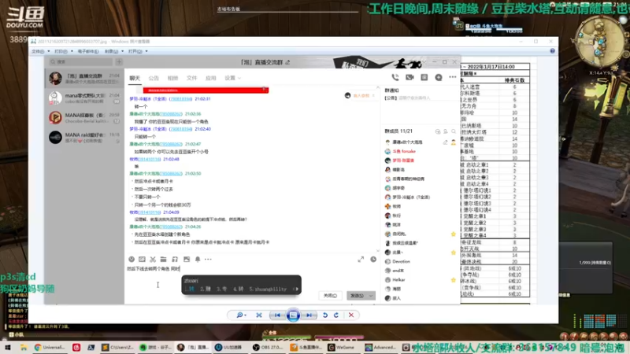Screen dimensions: 630x354
Task: Show previous image in photo viewer
Action: 277,315
